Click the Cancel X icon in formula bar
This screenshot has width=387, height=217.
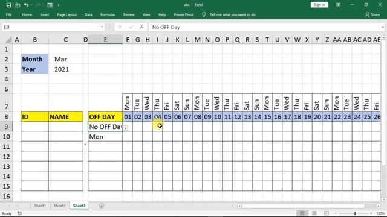tap(120, 27)
